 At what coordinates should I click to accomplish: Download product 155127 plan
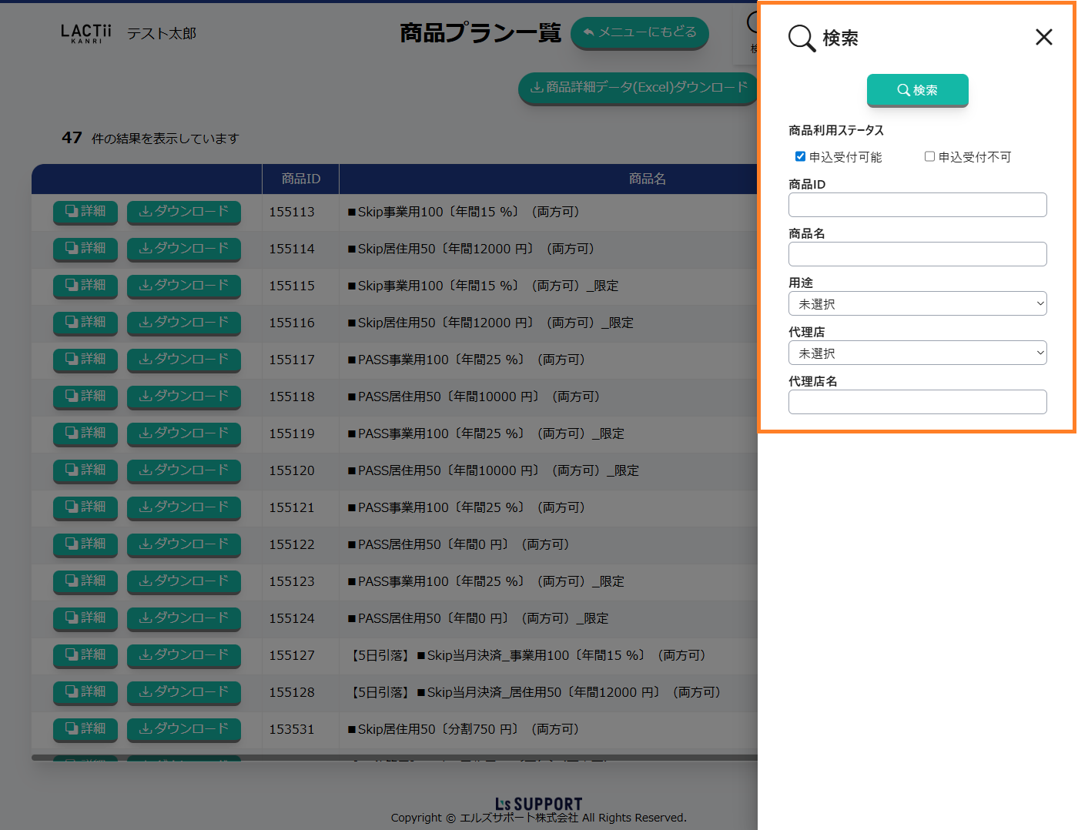tap(183, 655)
